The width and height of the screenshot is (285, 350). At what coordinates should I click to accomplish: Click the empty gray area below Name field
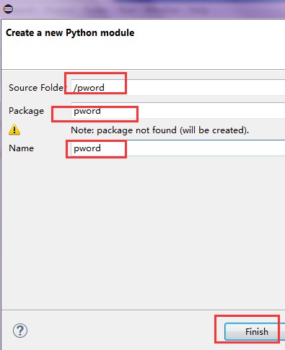tap(143, 230)
